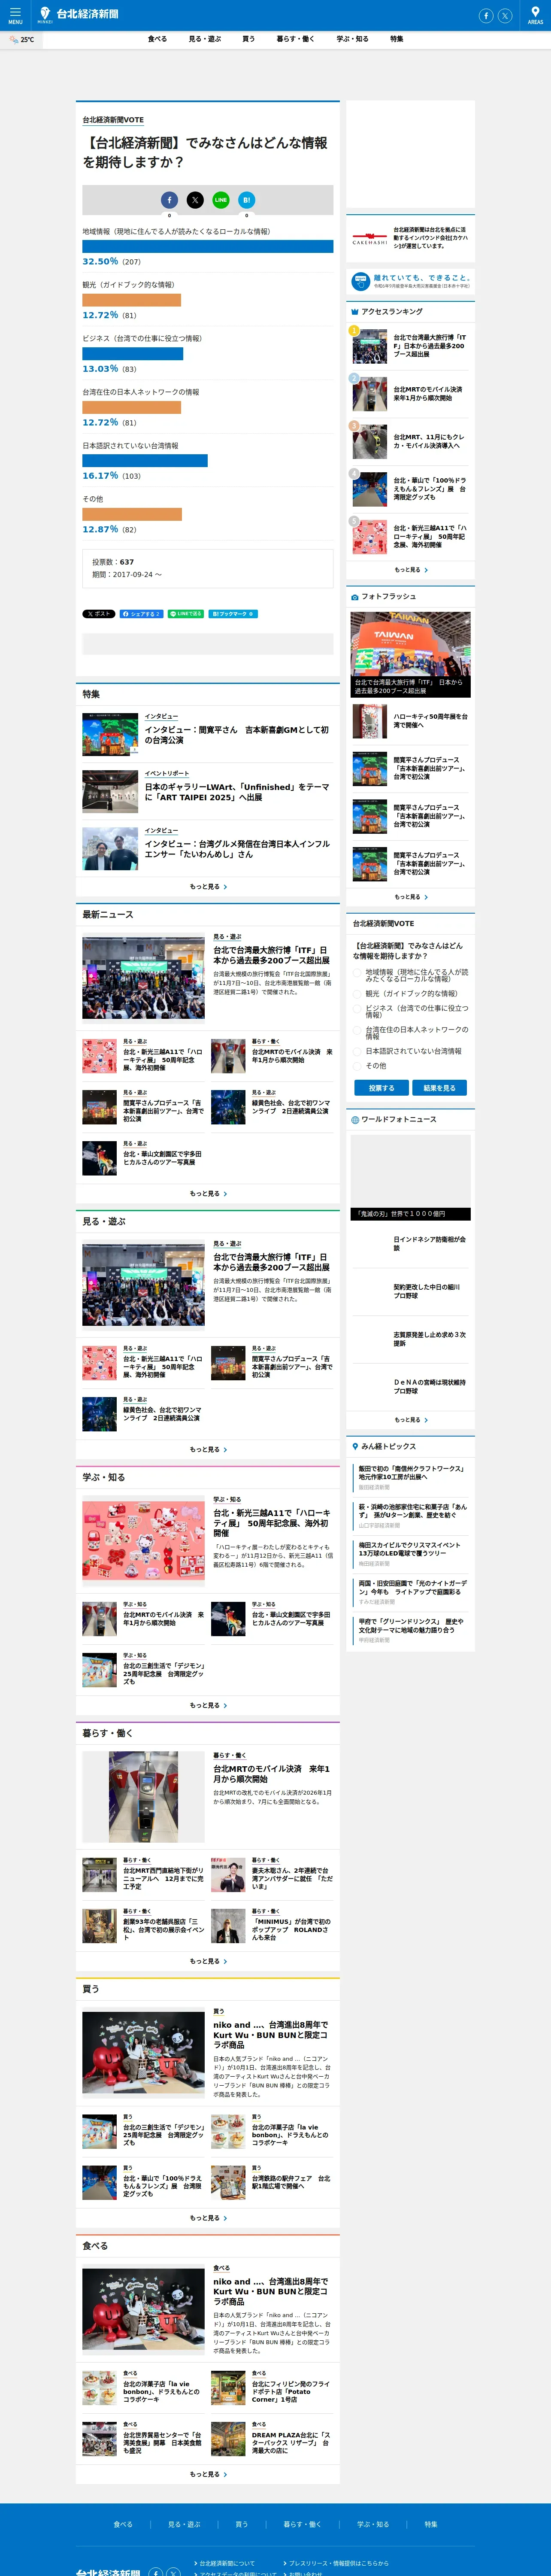Click the pin icon beside みん経トピックス
Screen dimensions: 551x2576
click(355, 1447)
